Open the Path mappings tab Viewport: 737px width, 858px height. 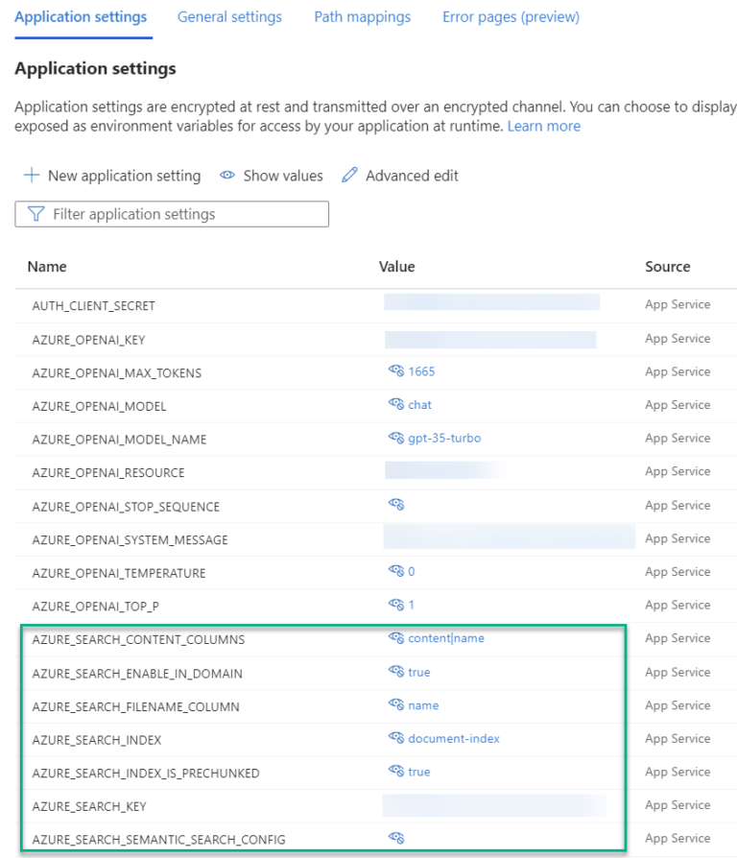coord(362,16)
